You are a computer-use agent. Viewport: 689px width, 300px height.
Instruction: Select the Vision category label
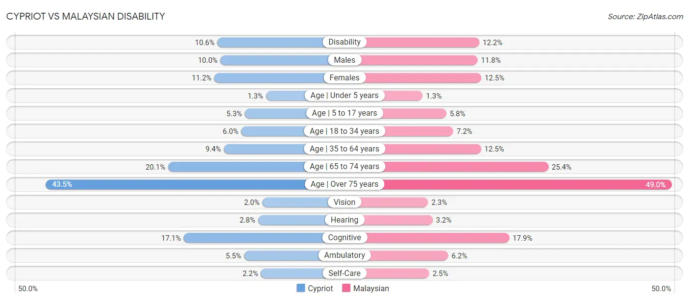[x=344, y=202]
